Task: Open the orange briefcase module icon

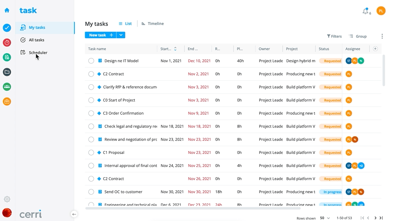Action: 7,101
